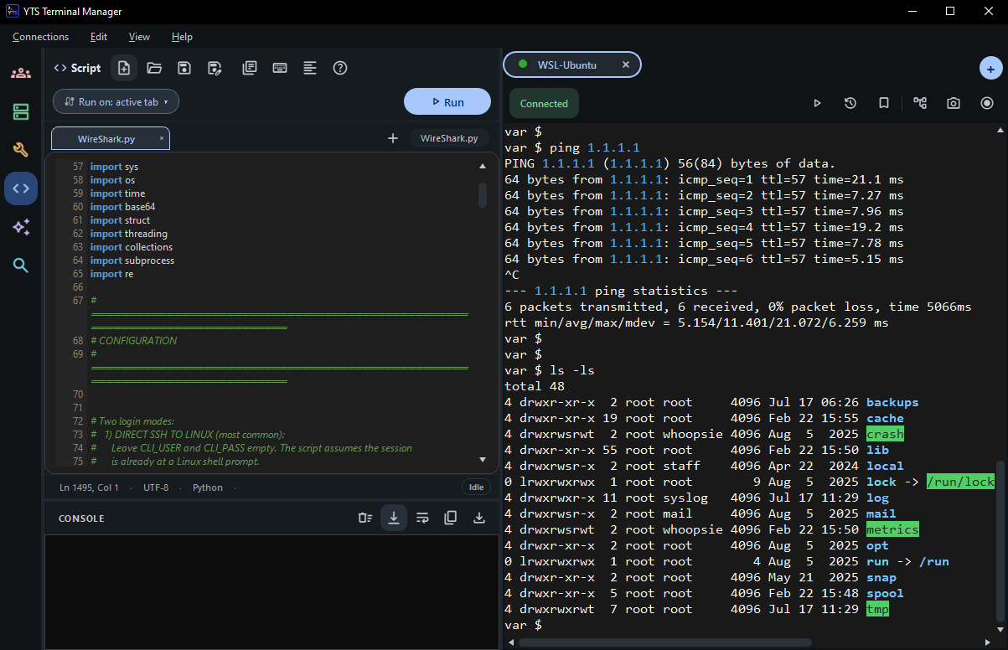The image size is (1008, 650).
Task: Start session recording with record icon
Action: [987, 103]
